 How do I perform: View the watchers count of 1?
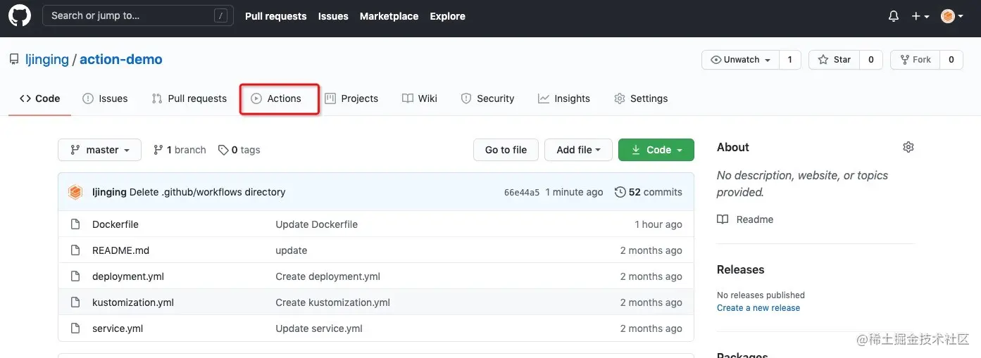[x=789, y=60]
